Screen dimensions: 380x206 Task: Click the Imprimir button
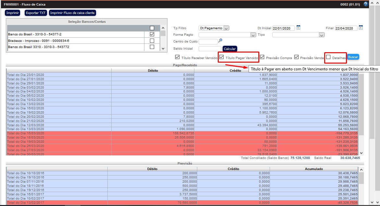tap(13, 13)
